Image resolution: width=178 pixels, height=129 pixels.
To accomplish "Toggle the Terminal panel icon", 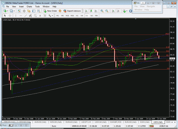I will (34, 11).
